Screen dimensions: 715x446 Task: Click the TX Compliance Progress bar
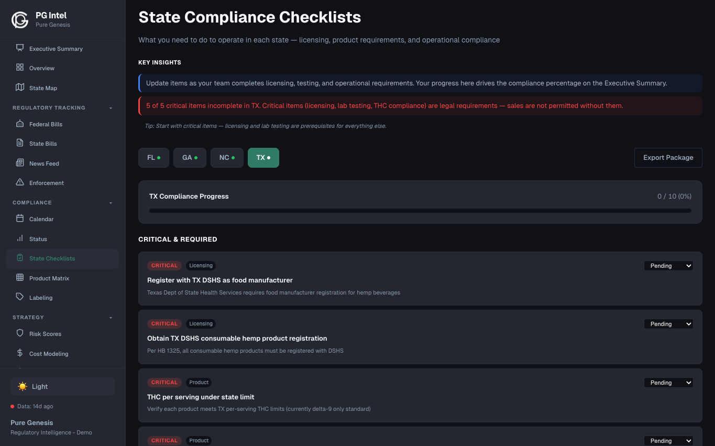pyautogui.click(x=420, y=210)
